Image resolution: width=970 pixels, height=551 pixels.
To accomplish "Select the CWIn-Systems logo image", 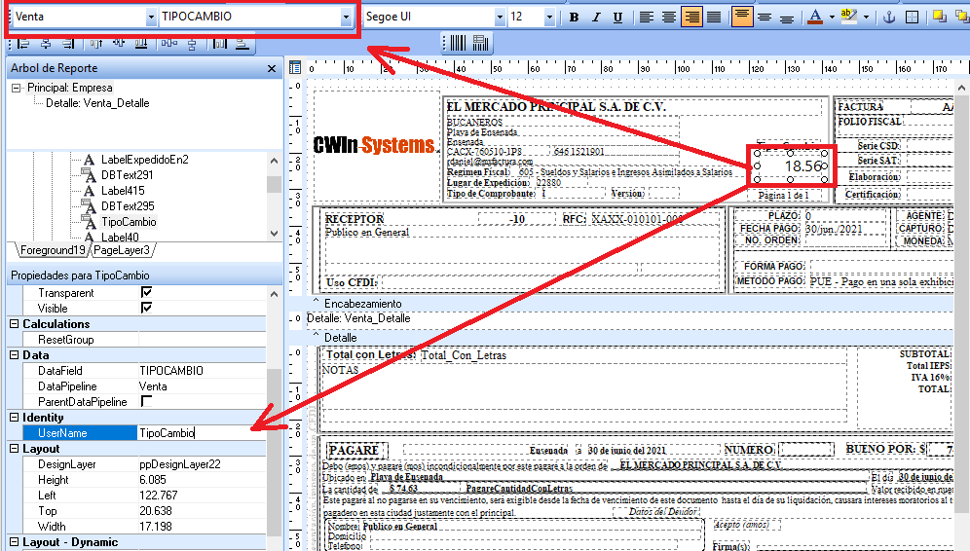I will pos(374,145).
